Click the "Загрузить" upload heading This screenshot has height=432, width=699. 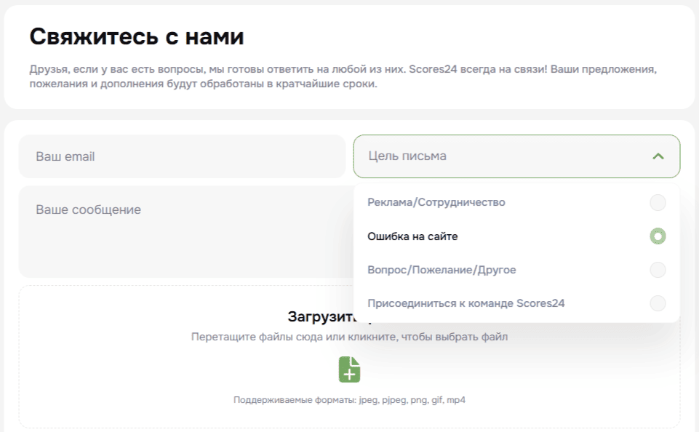[320, 317]
